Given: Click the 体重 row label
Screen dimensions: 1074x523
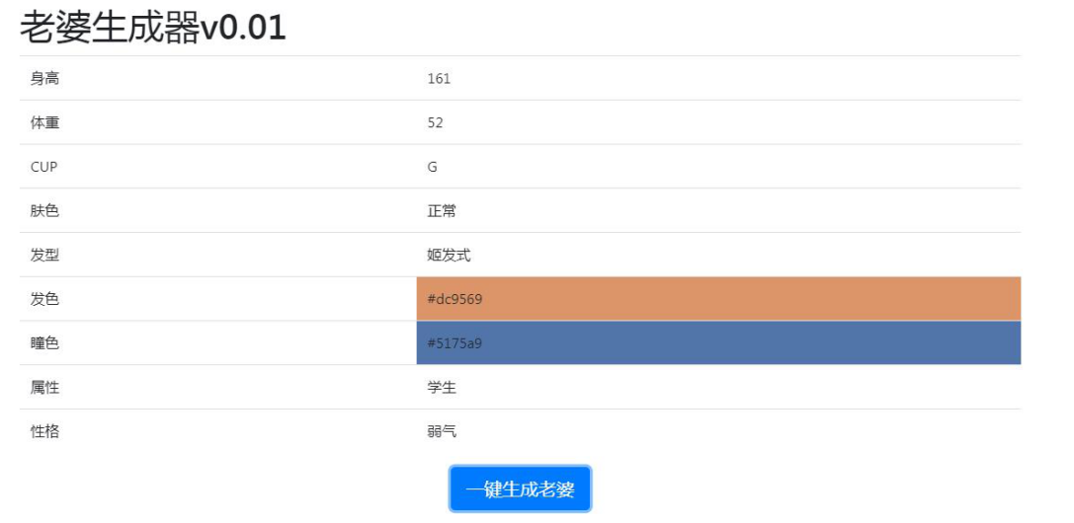Looking at the screenshot, I should 44,123.
